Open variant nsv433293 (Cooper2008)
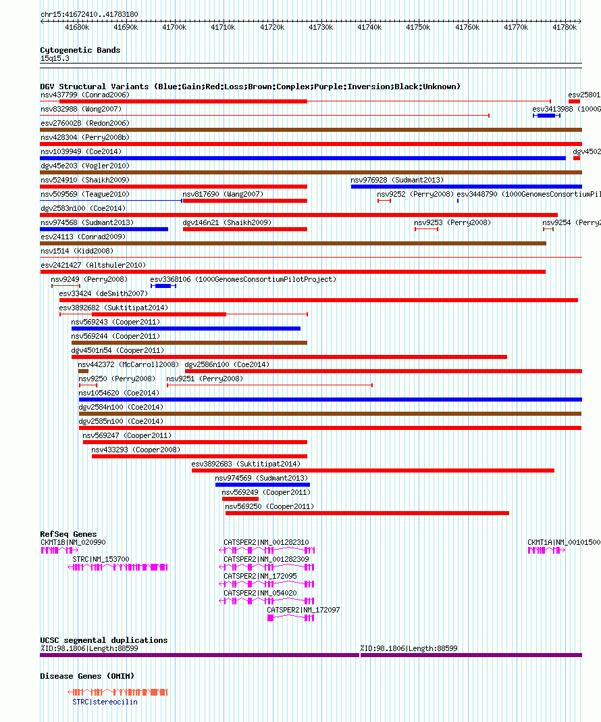The width and height of the screenshot is (601, 722). click(136, 450)
